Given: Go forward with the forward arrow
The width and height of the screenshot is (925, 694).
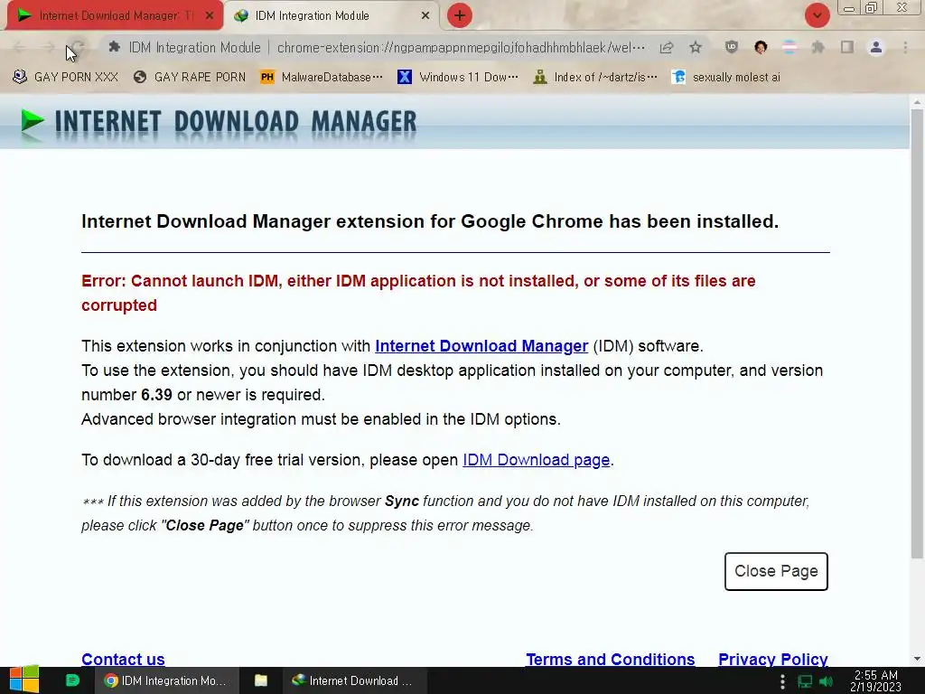Looking at the screenshot, I should 49,47.
